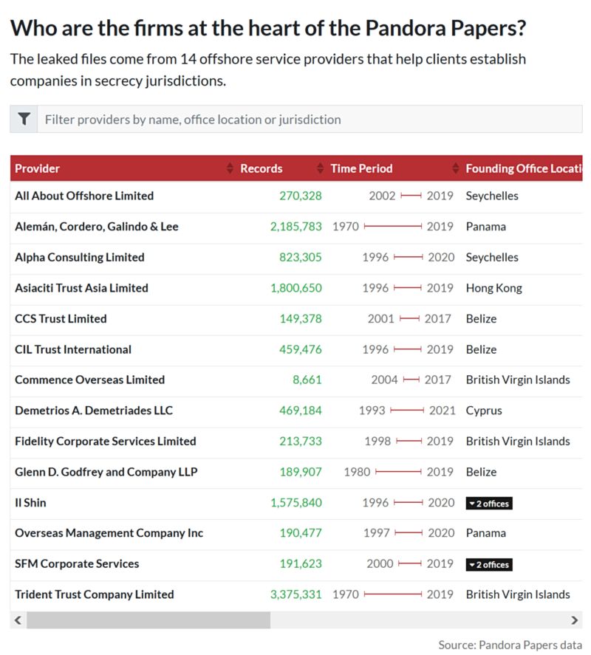
Task: Click the Records column header label
Action: pos(262,168)
